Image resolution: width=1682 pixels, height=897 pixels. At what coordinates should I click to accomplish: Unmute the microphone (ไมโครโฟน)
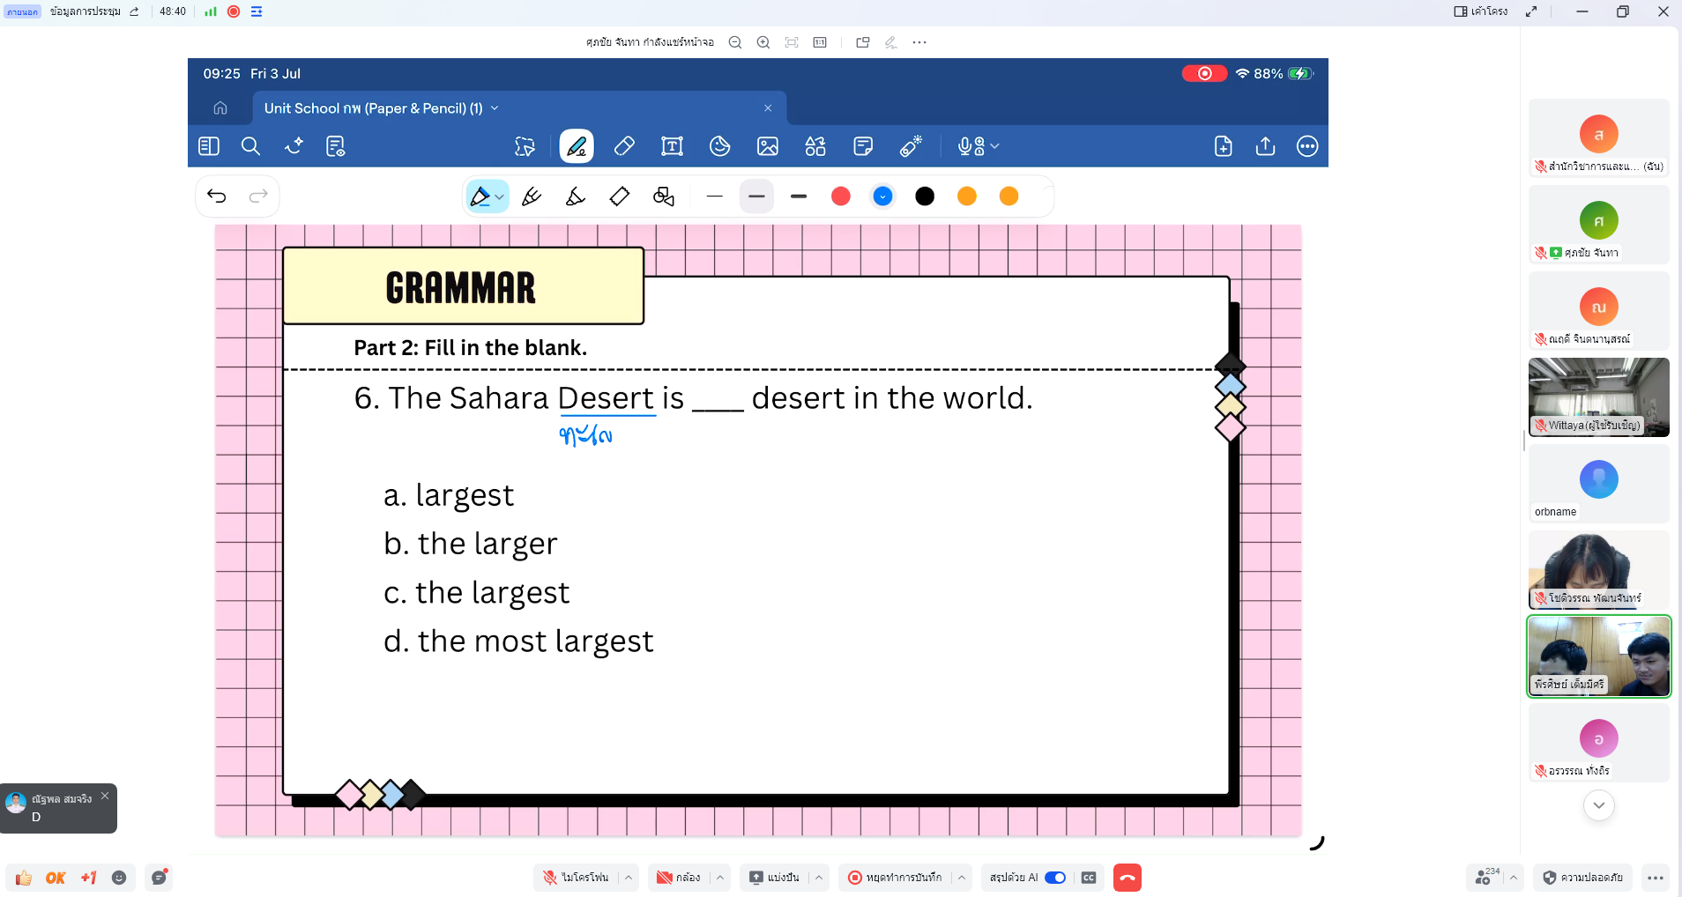[576, 878]
